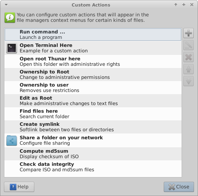Select the Find files here action

tap(93, 114)
